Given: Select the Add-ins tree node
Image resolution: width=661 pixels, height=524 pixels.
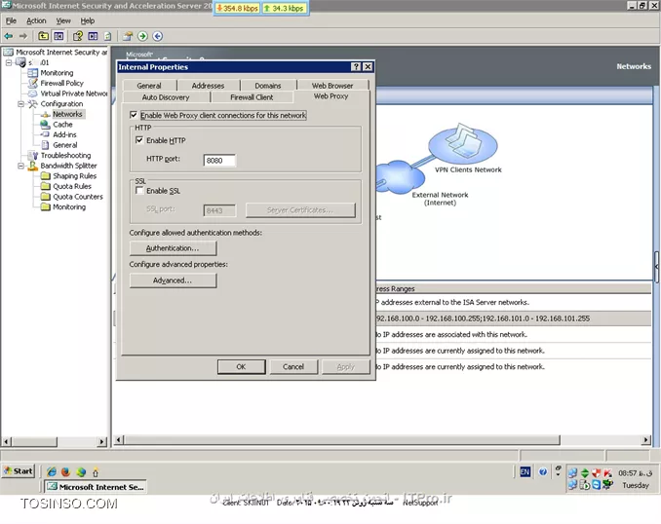Looking at the screenshot, I should tap(64, 134).
